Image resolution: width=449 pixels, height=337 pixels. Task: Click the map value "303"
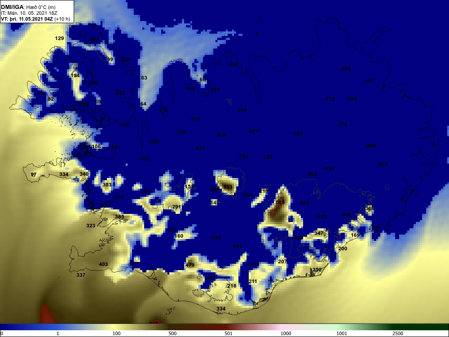(x=107, y=185)
